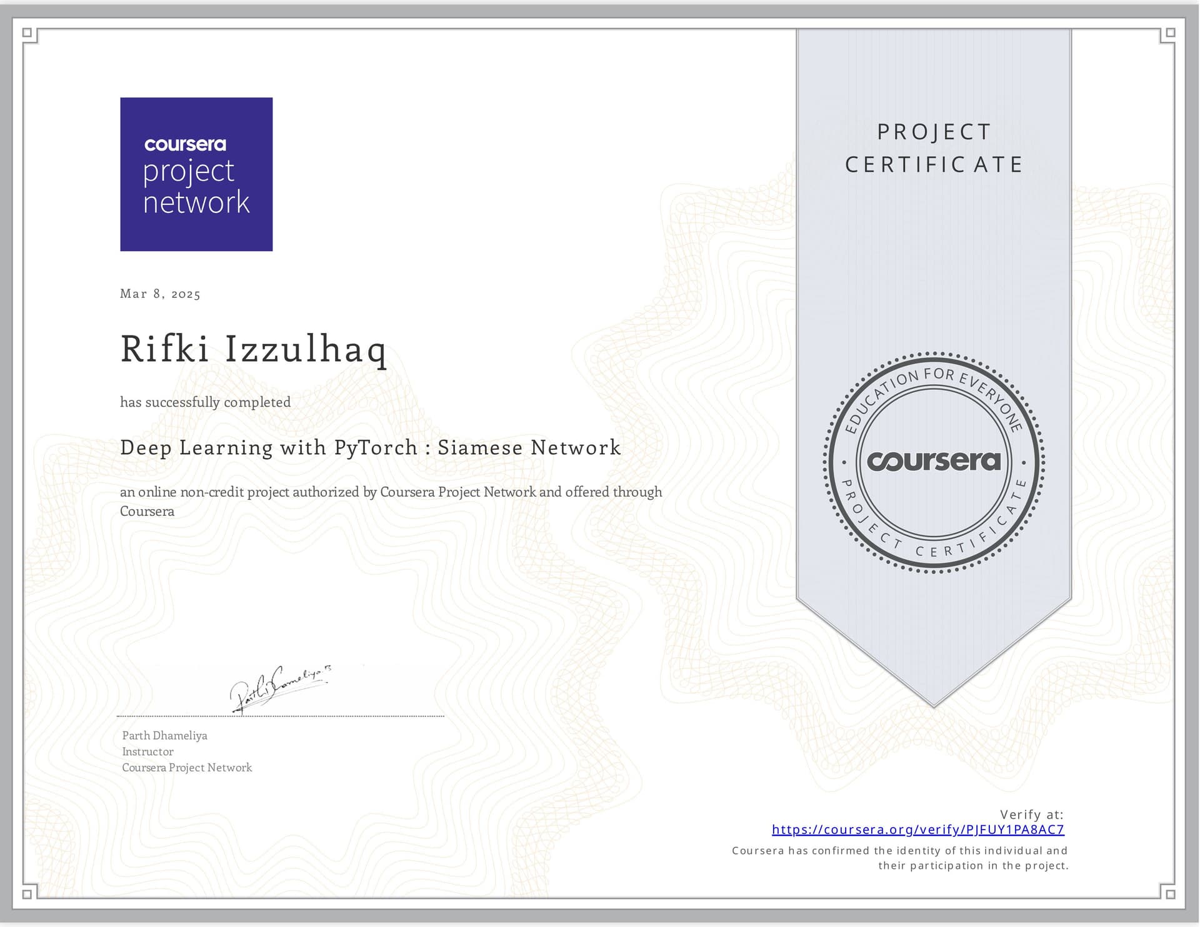Click the date text 'Mar 8, 2025'
1200x927 pixels.
pyautogui.click(x=160, y=294)
